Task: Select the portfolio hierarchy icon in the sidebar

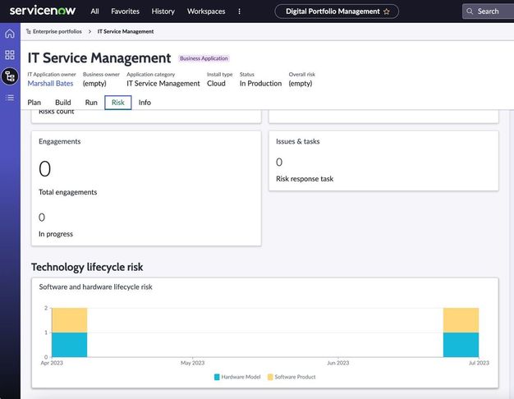Action: [10, 76]
